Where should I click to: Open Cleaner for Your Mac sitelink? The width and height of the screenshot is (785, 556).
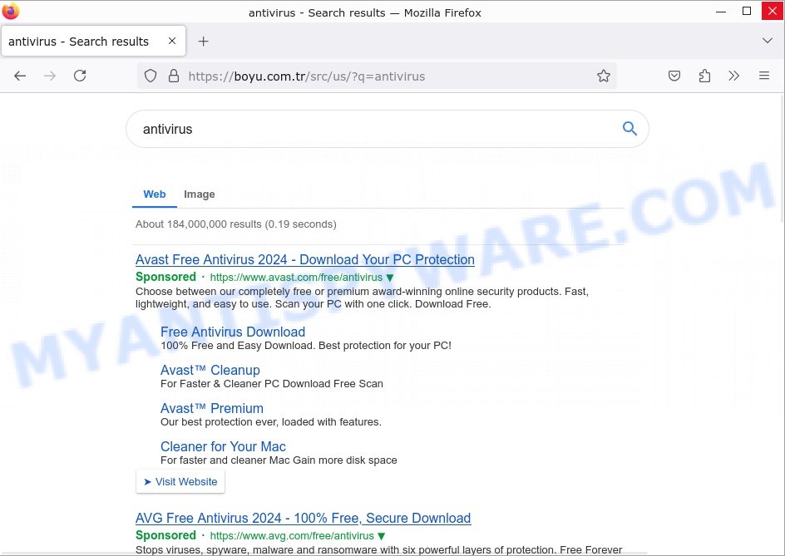pyautogui.click(x=224, y=446)
